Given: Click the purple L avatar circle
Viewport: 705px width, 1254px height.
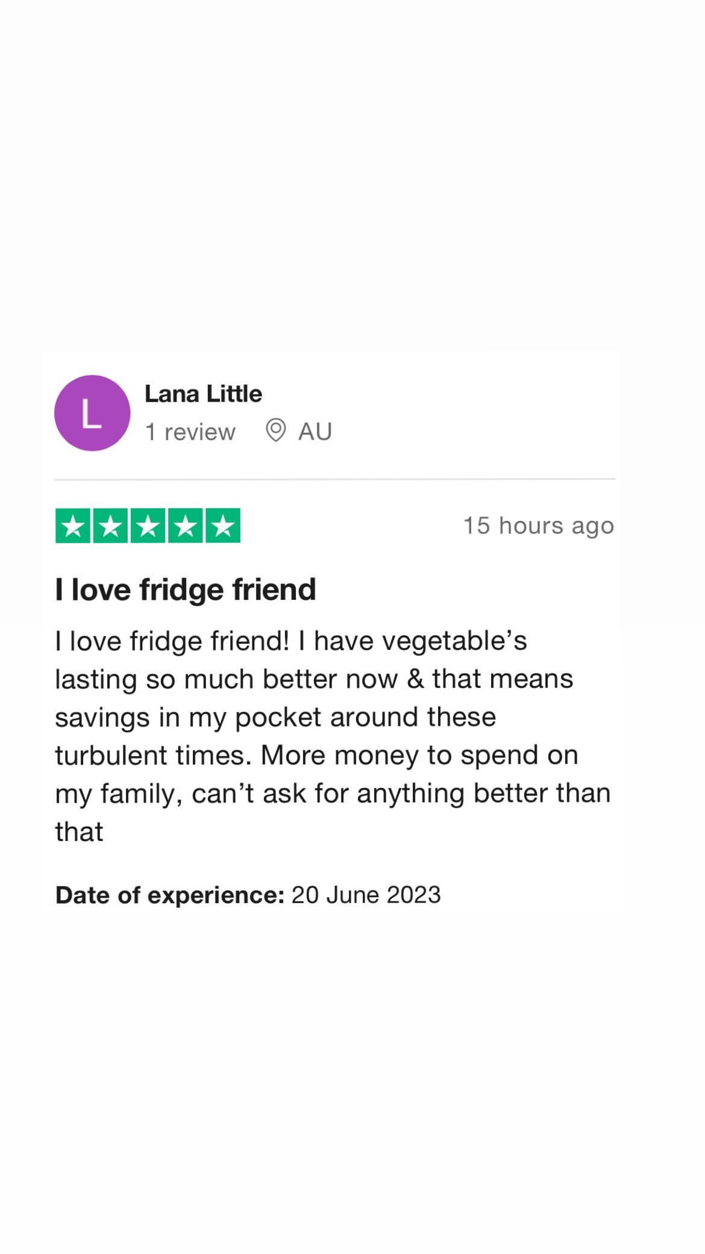Looking at the screenshot, I should [x=92, y=413].
